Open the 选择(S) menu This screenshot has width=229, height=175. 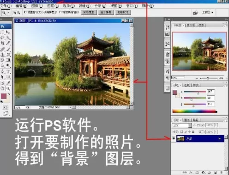pos(69,6)
